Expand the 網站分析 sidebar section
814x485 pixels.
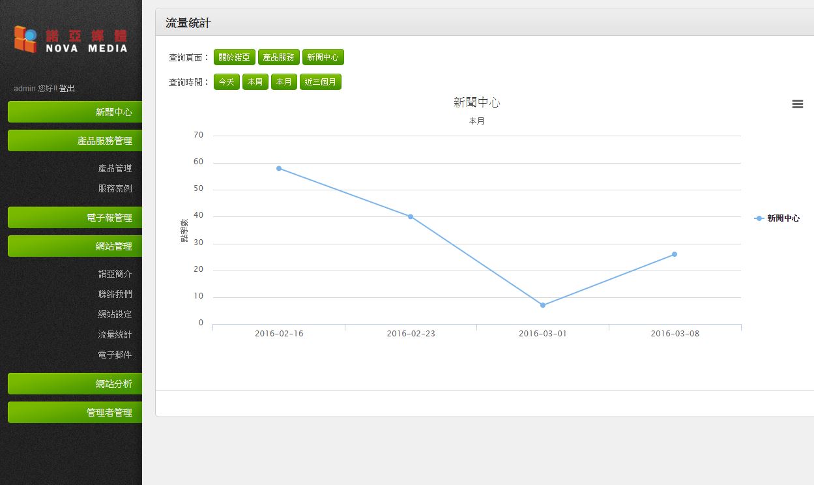pyautogui.click(x=75, y=384)
